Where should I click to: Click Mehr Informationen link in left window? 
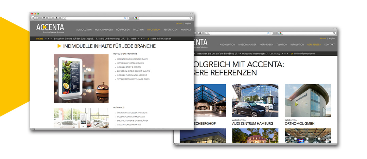161,39
